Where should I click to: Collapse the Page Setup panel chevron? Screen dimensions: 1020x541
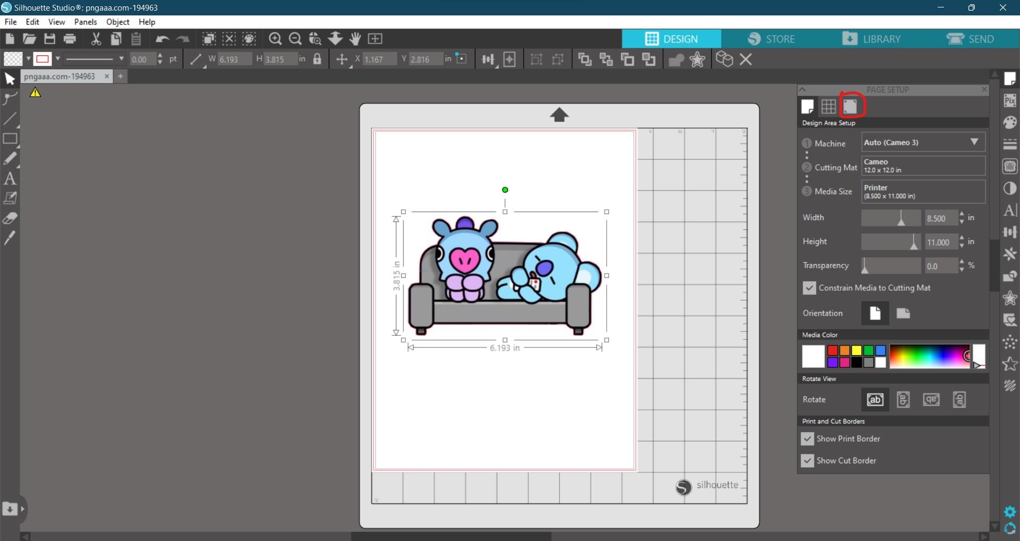pyautogui.click(x=803, y=89)
